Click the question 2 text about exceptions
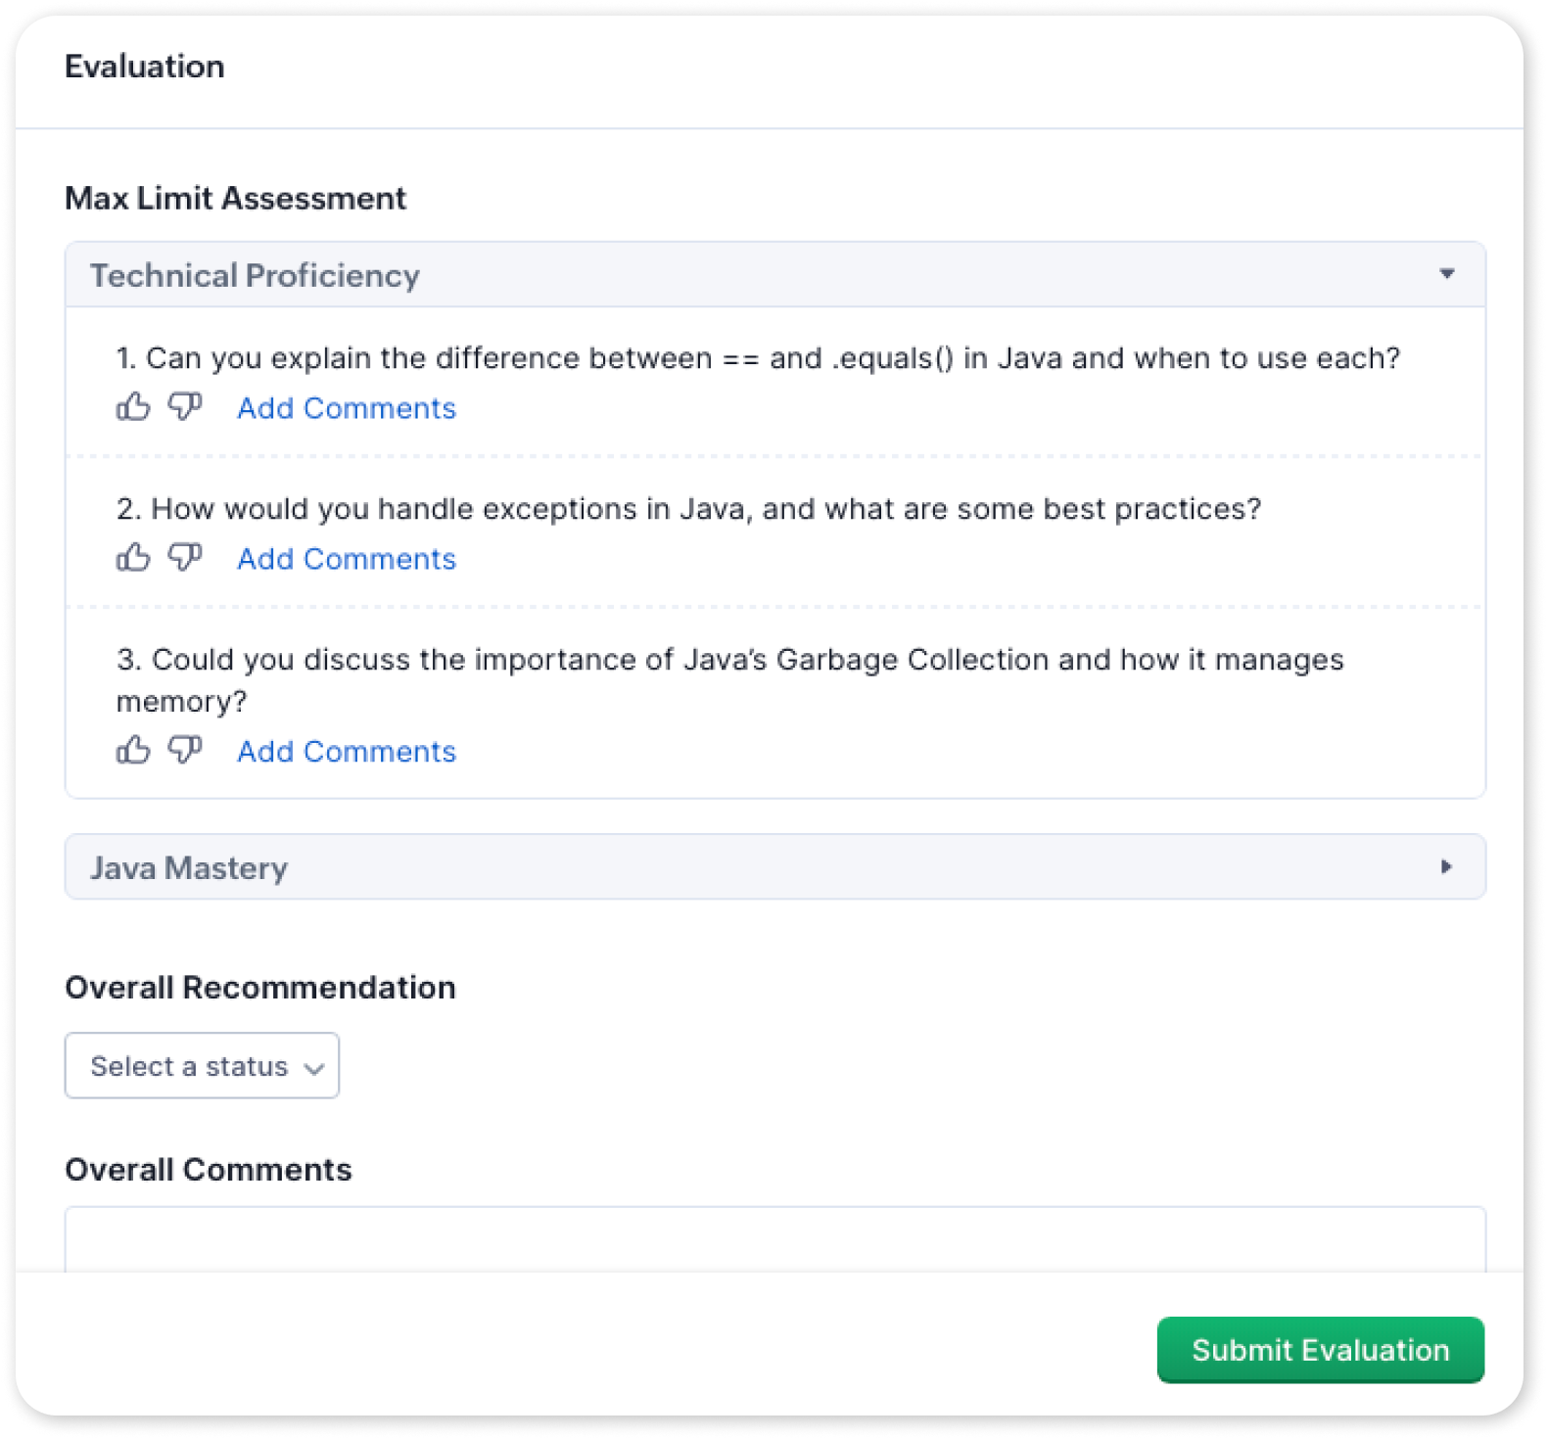1547x1439 pixels. click(688, 509)
